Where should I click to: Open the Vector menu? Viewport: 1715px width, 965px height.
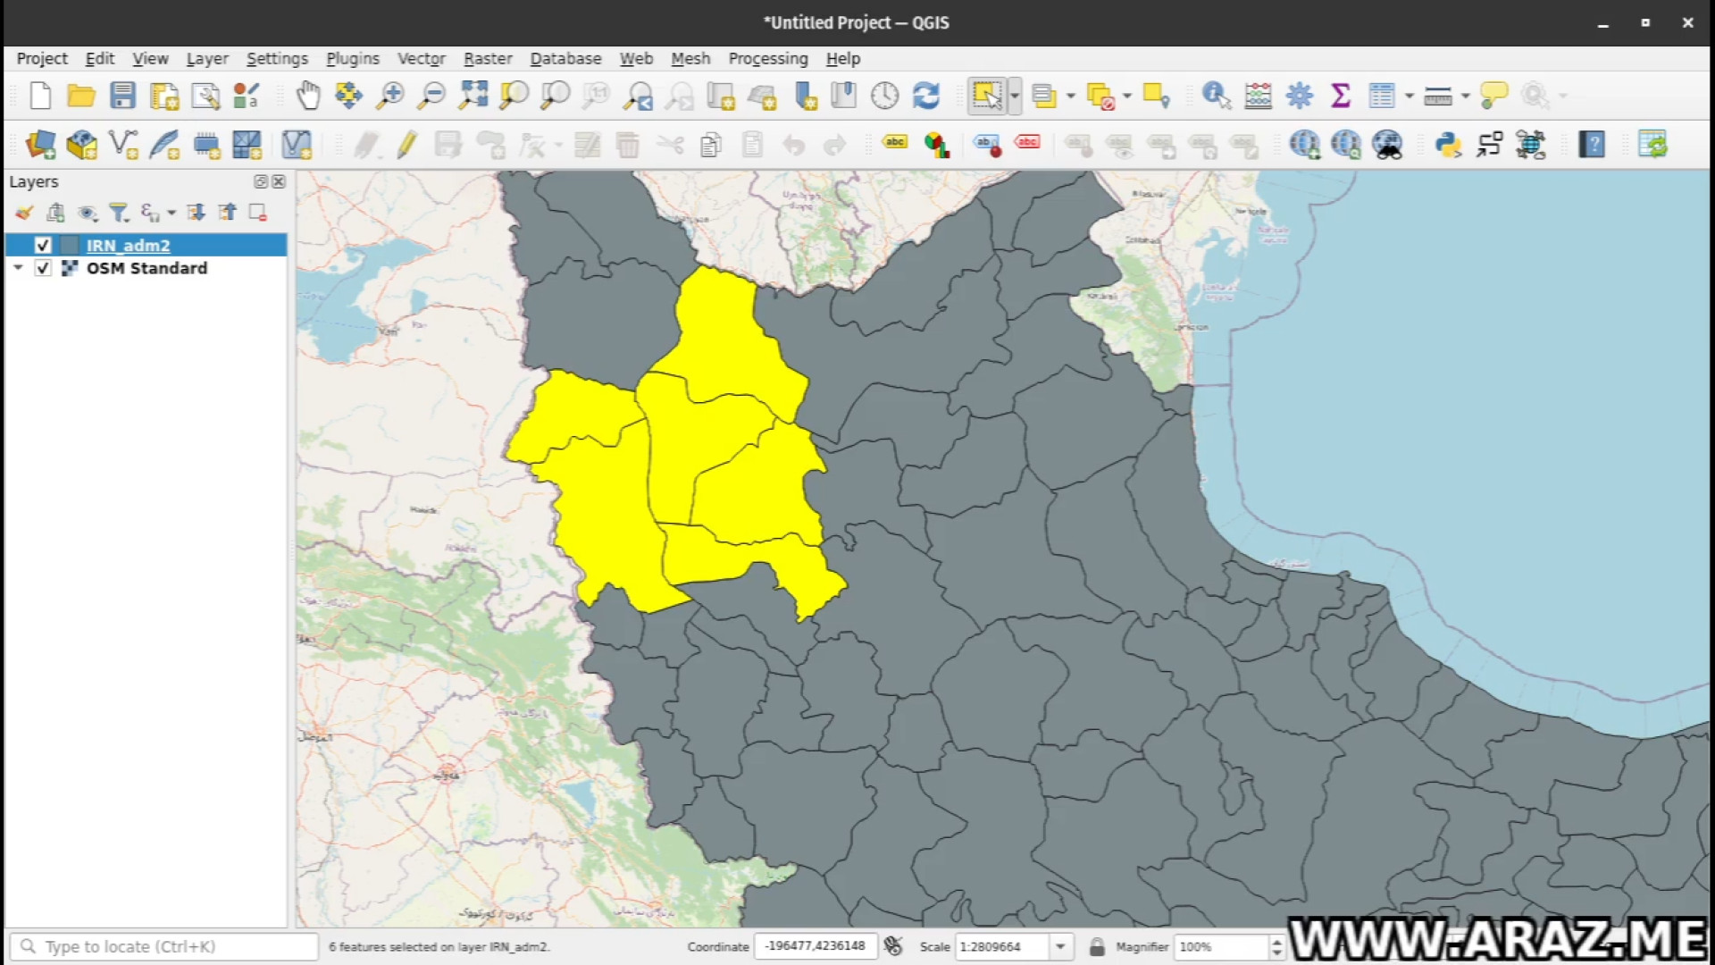coord(421,59)
